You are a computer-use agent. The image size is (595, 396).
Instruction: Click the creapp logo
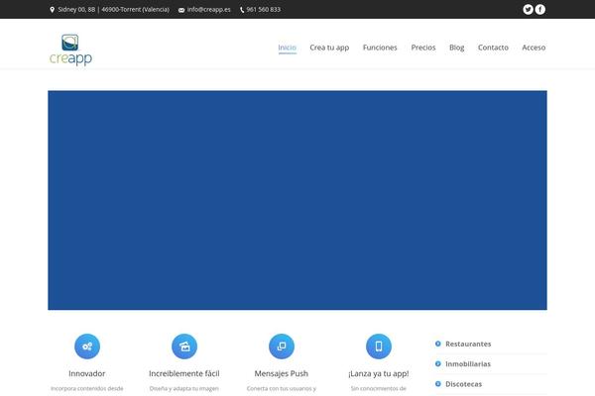point(70,49)
